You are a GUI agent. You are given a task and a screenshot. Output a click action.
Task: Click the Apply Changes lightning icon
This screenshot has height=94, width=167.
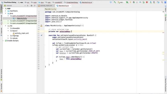tap(130, 2)
